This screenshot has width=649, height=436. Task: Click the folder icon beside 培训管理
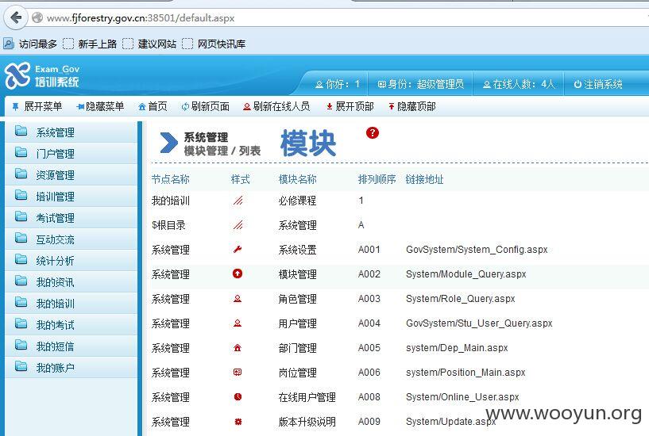tap(21, 195)
